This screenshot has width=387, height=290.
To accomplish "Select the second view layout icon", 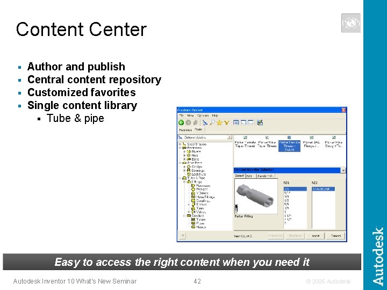I will pyautogui.click(x=243, y=122).
